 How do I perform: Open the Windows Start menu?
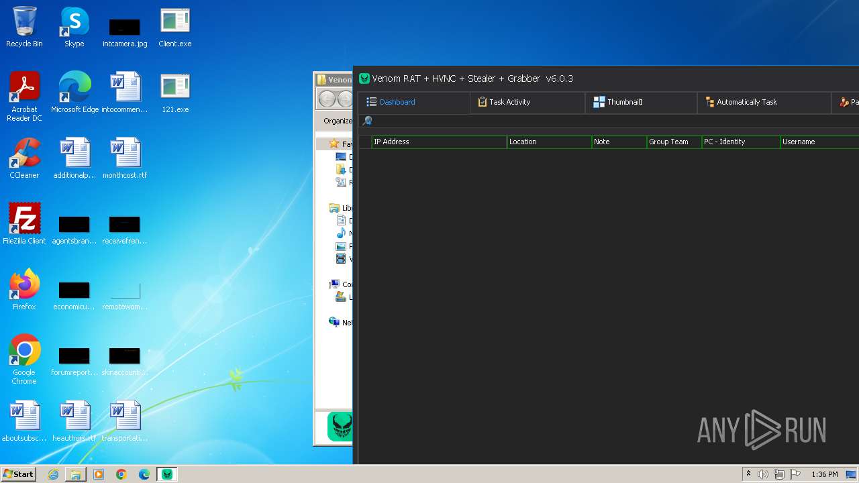click(x=19, y=474)
